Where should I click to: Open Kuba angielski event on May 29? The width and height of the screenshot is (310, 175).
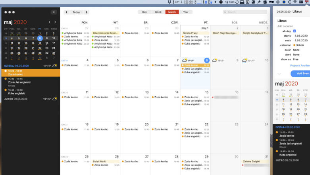pyautogui.click(x=195, y=169)
